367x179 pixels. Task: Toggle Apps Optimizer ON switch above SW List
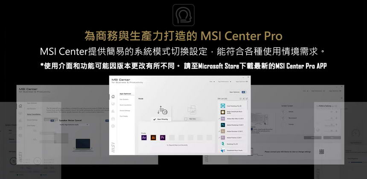(244, 92)
